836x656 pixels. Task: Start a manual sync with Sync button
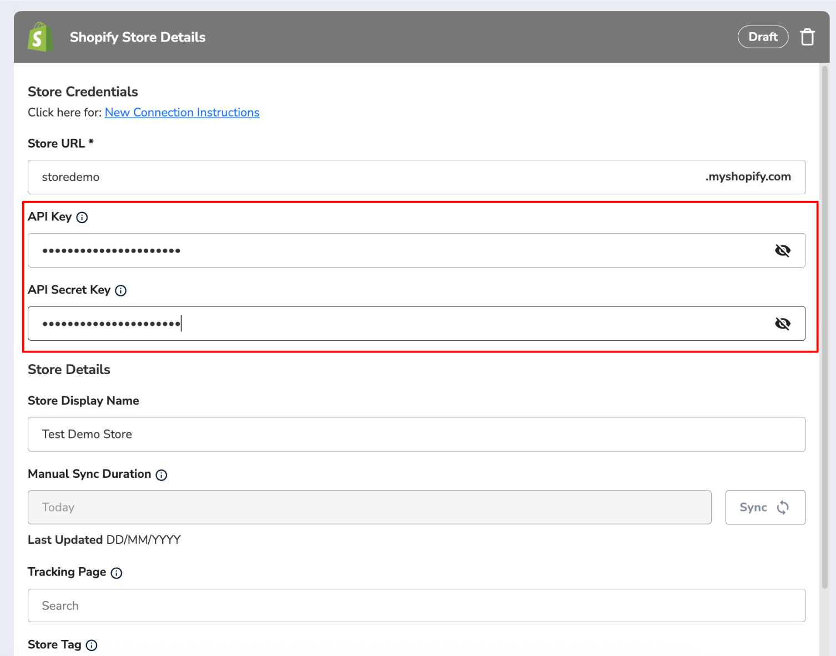tap(765, 507)
